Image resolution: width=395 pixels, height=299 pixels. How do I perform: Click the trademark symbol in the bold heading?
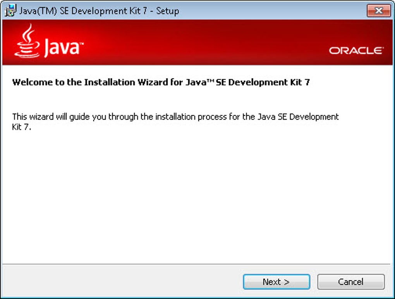pyautogui.click(x=211, y=80)
